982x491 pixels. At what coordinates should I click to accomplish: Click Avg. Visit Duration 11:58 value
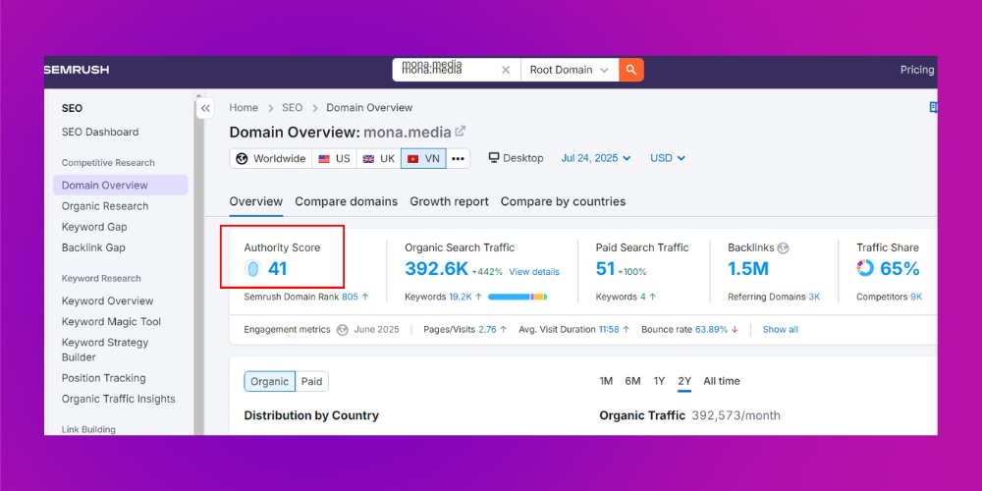click(x=609, y=329)
